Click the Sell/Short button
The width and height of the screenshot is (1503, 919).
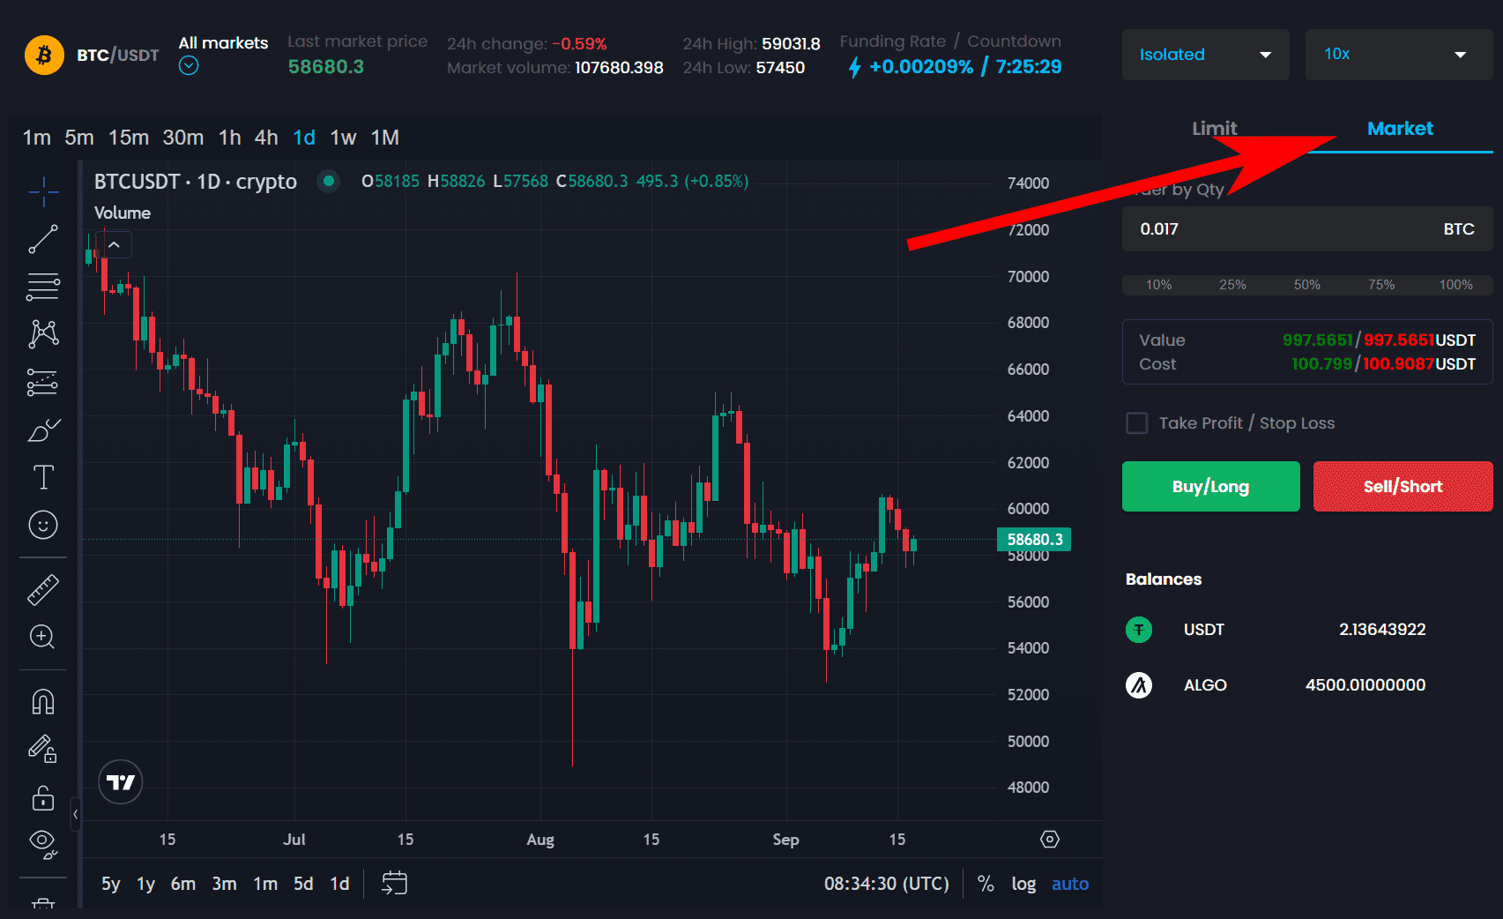1403,487
